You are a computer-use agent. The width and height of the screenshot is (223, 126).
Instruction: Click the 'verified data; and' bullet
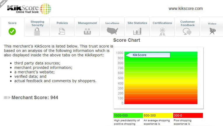tap(30, 76)
